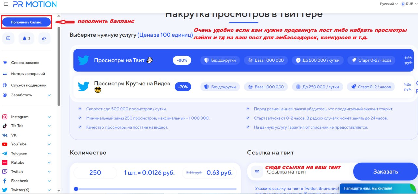Click the YouTube icon in the sidebar

pos(5,144)
